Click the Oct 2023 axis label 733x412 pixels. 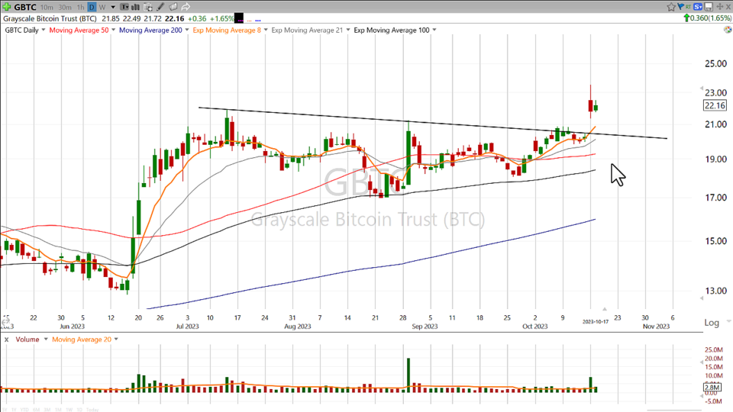(x=534, y=326)
